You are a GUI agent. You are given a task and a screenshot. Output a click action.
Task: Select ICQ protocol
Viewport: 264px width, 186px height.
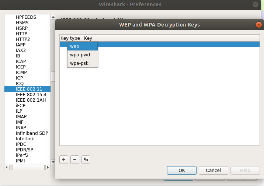20,84
